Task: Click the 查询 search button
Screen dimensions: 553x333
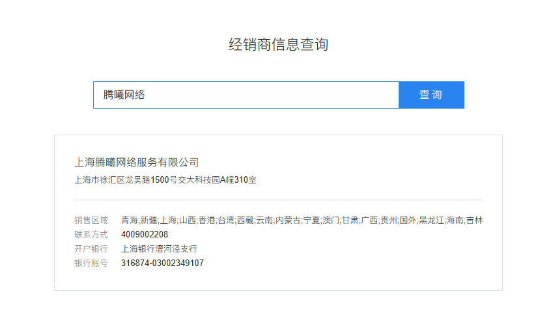Action: pyautogui.click(x=431, y=95)
